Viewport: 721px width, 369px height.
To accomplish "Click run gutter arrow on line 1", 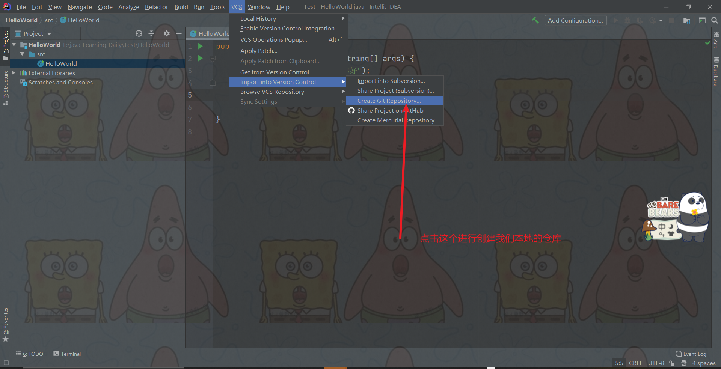I will point(201,46).
